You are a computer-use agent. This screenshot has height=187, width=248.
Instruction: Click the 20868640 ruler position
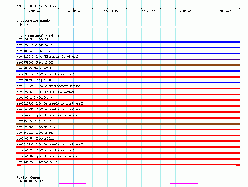tap(111, 11)
